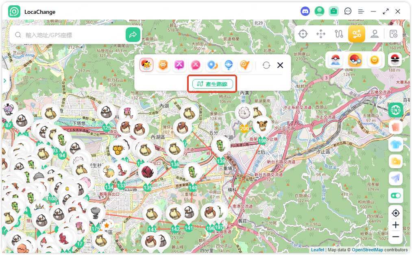Click the standalone Pokeball button
Viewport: 412px width, 255px height.
tap(395, 59)
